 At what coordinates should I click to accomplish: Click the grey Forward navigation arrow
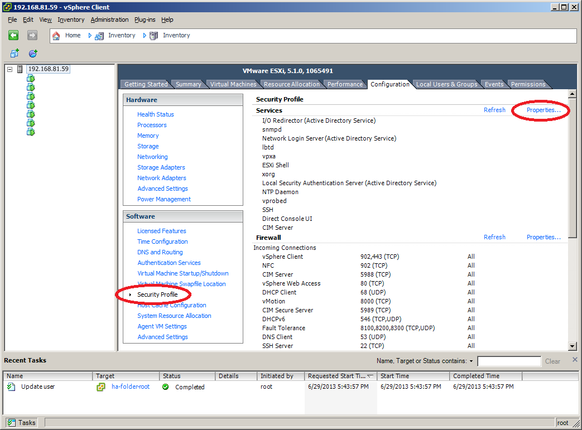click(x=32, y=35)
